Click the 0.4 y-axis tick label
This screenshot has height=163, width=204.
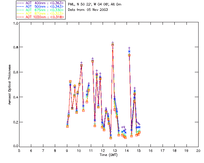16,97
